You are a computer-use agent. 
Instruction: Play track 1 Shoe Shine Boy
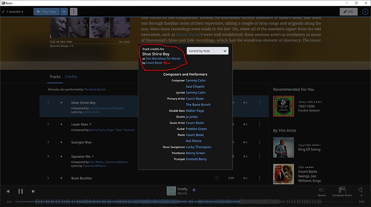coord(61,103)
